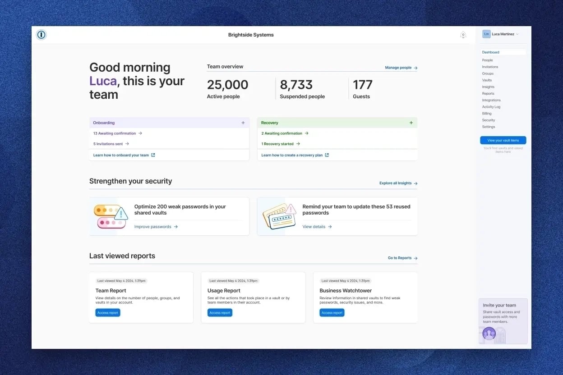This screenshot has width=563, height=375.
Task: Click the plus icon on the Onboarding card
Action: click(243, 122)
